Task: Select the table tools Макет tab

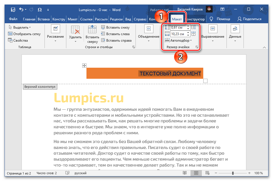Action: [x=177, y=19]
